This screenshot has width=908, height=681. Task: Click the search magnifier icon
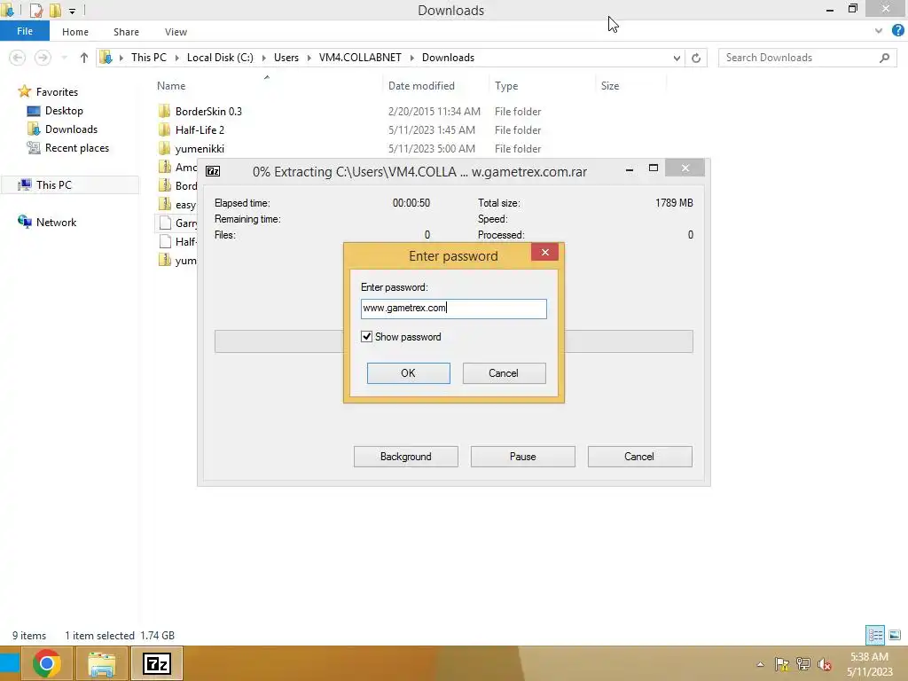(x=884, y=58)
